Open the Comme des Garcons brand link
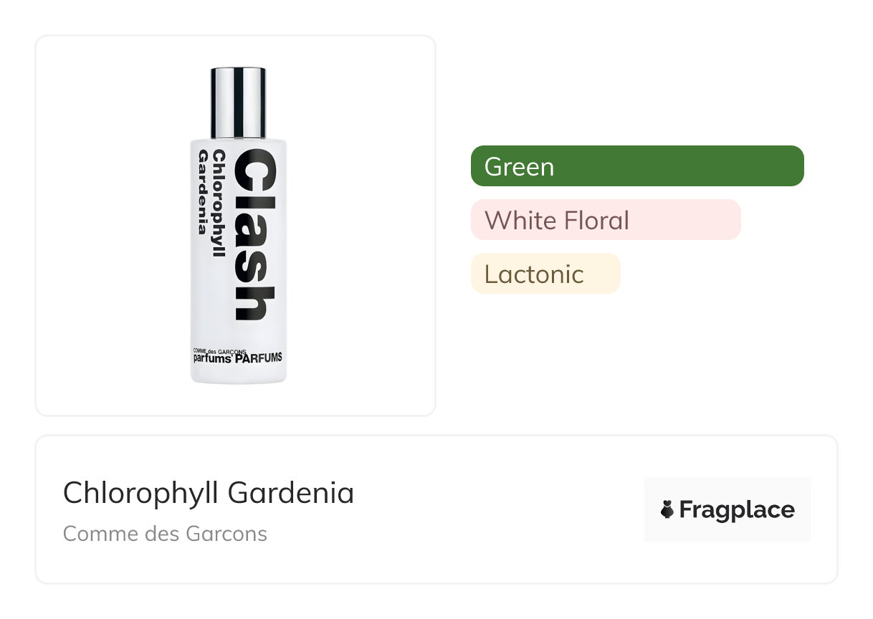This screenshot has width=873, height=619. [165, 534]
